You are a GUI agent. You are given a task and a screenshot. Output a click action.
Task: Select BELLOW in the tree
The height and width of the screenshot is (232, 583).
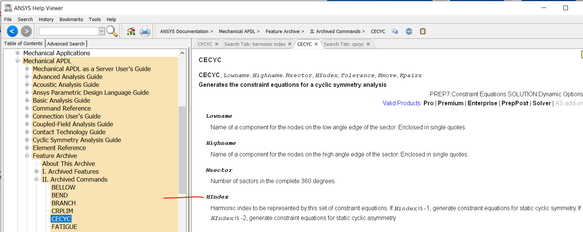tap(63, 187)
